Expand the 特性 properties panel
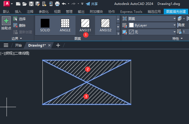This screenshot has width=189, height=124. 177,39
